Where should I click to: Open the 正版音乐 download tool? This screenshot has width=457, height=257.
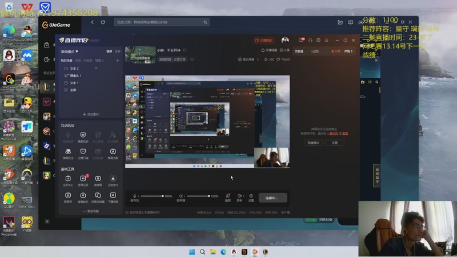coord(113,180)
